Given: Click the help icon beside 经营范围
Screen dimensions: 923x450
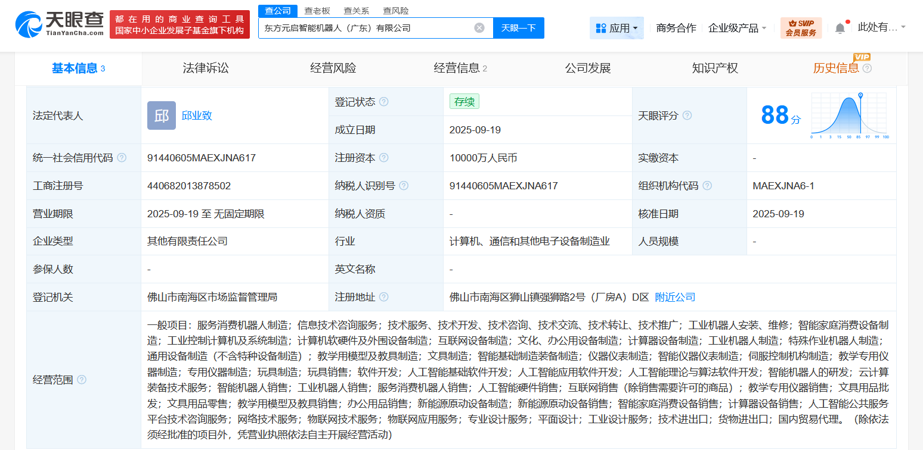Looking at the screenshot, I should [80, 380].
